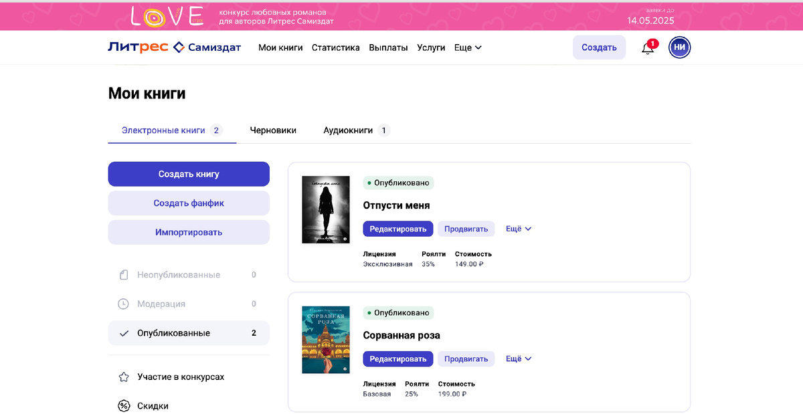Click the Опубликованные checkmark icon
The width and height of the screenshot is (803, 414).
[123, 333]
